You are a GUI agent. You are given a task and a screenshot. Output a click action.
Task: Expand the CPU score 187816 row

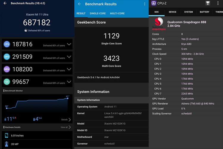pos(69,44)
